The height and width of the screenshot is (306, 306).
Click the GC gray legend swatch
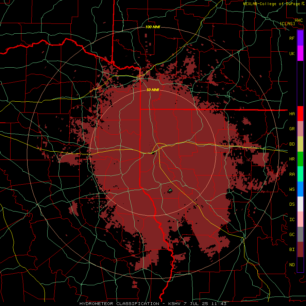click(x=300, y=234)
